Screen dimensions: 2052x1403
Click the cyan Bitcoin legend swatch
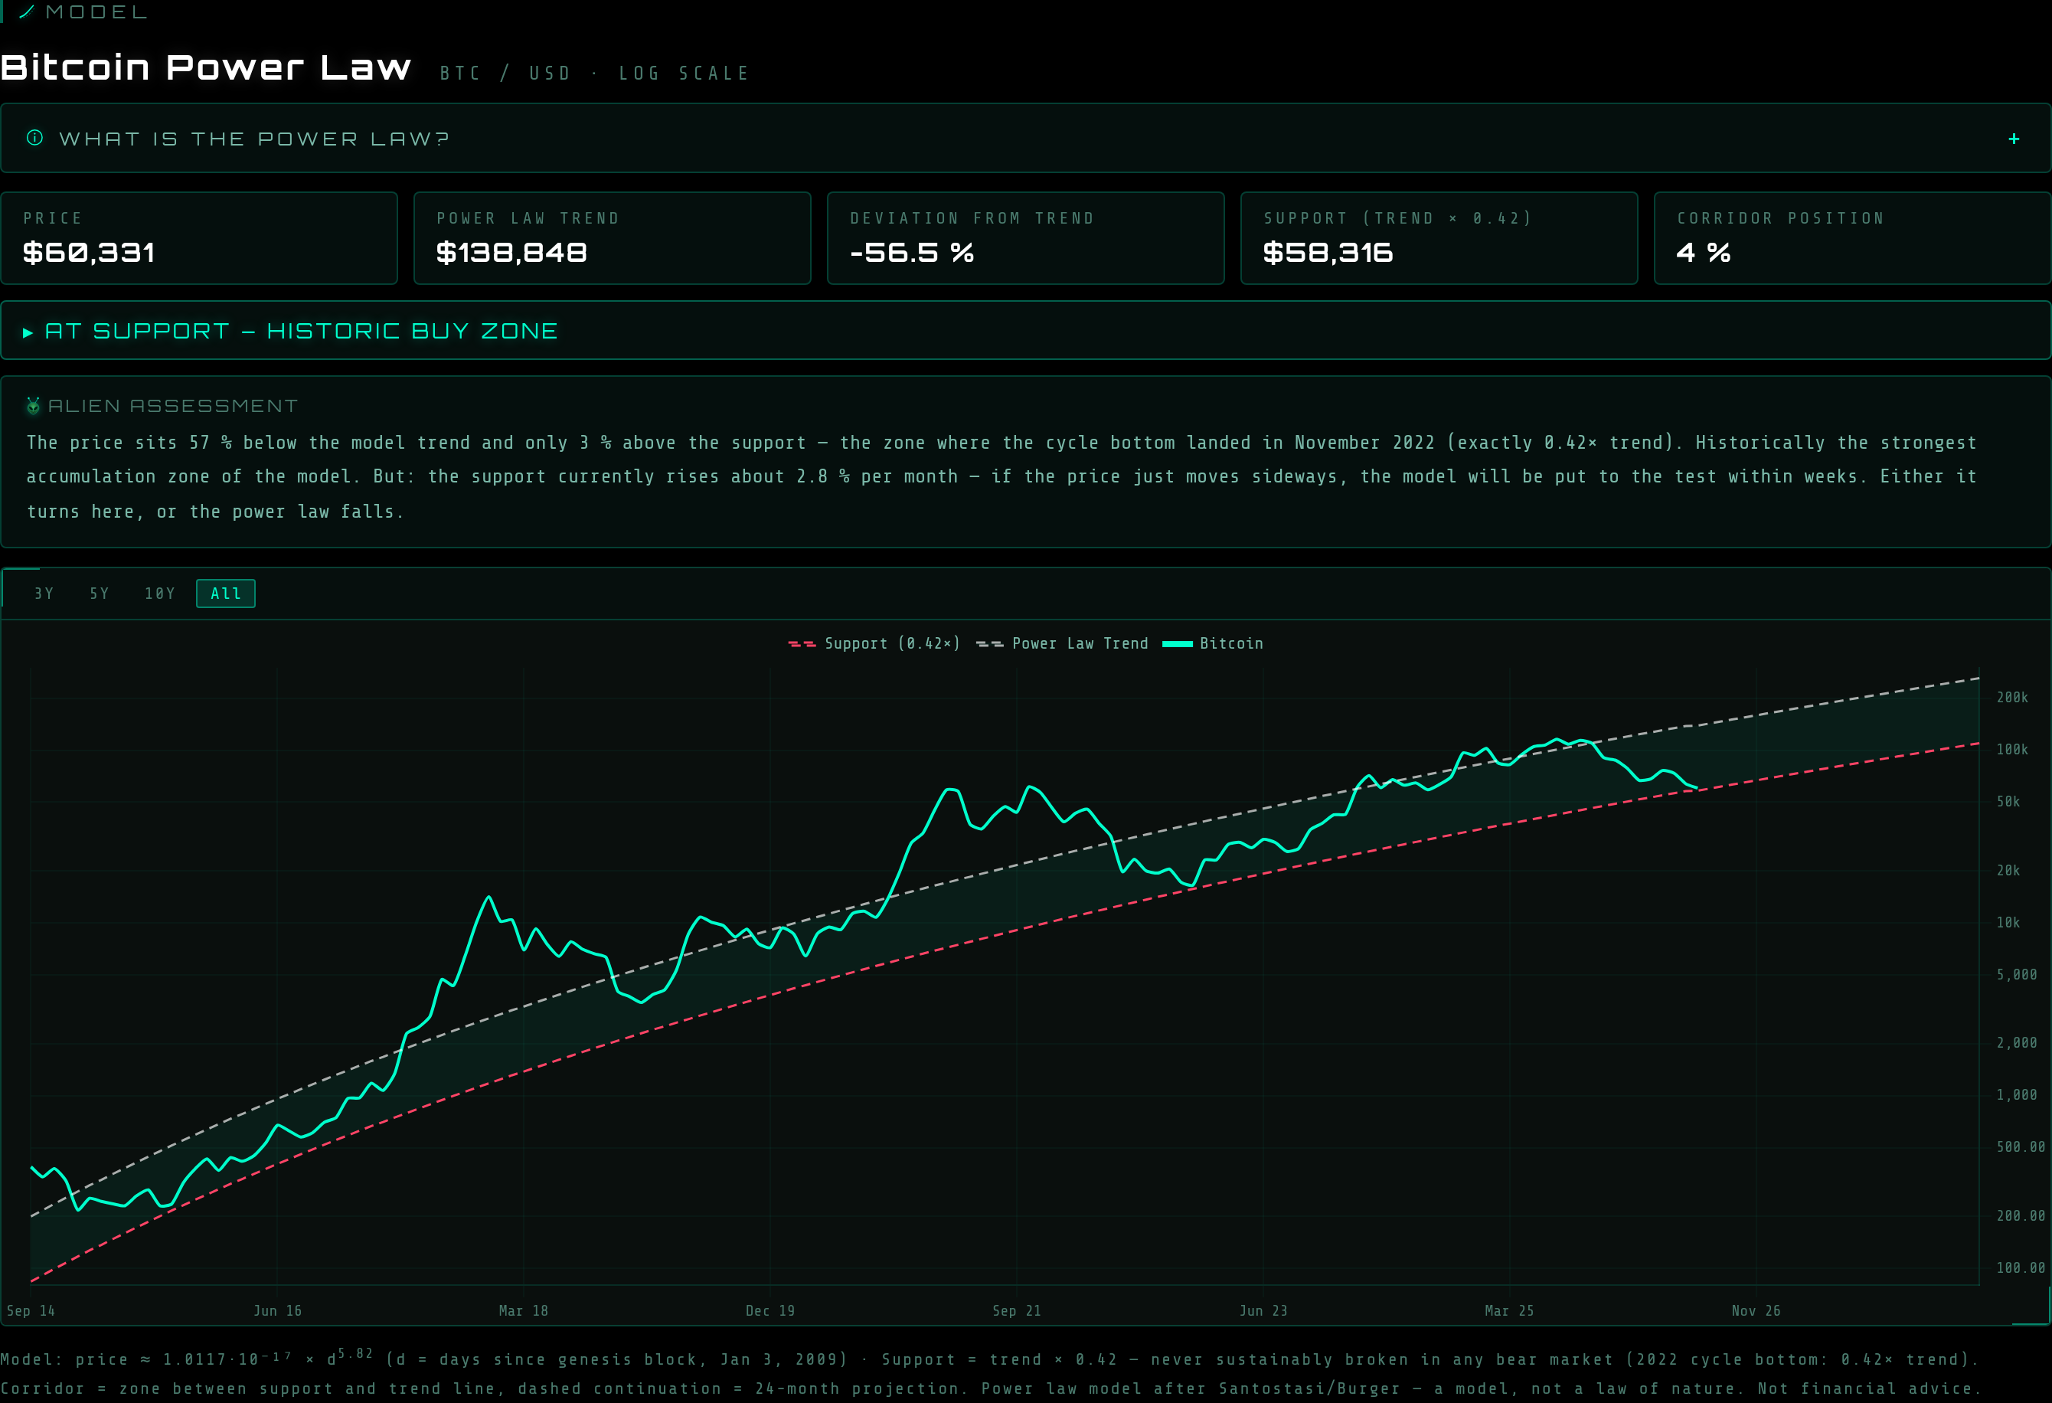pyautogui.click(x=1177, y=643)
